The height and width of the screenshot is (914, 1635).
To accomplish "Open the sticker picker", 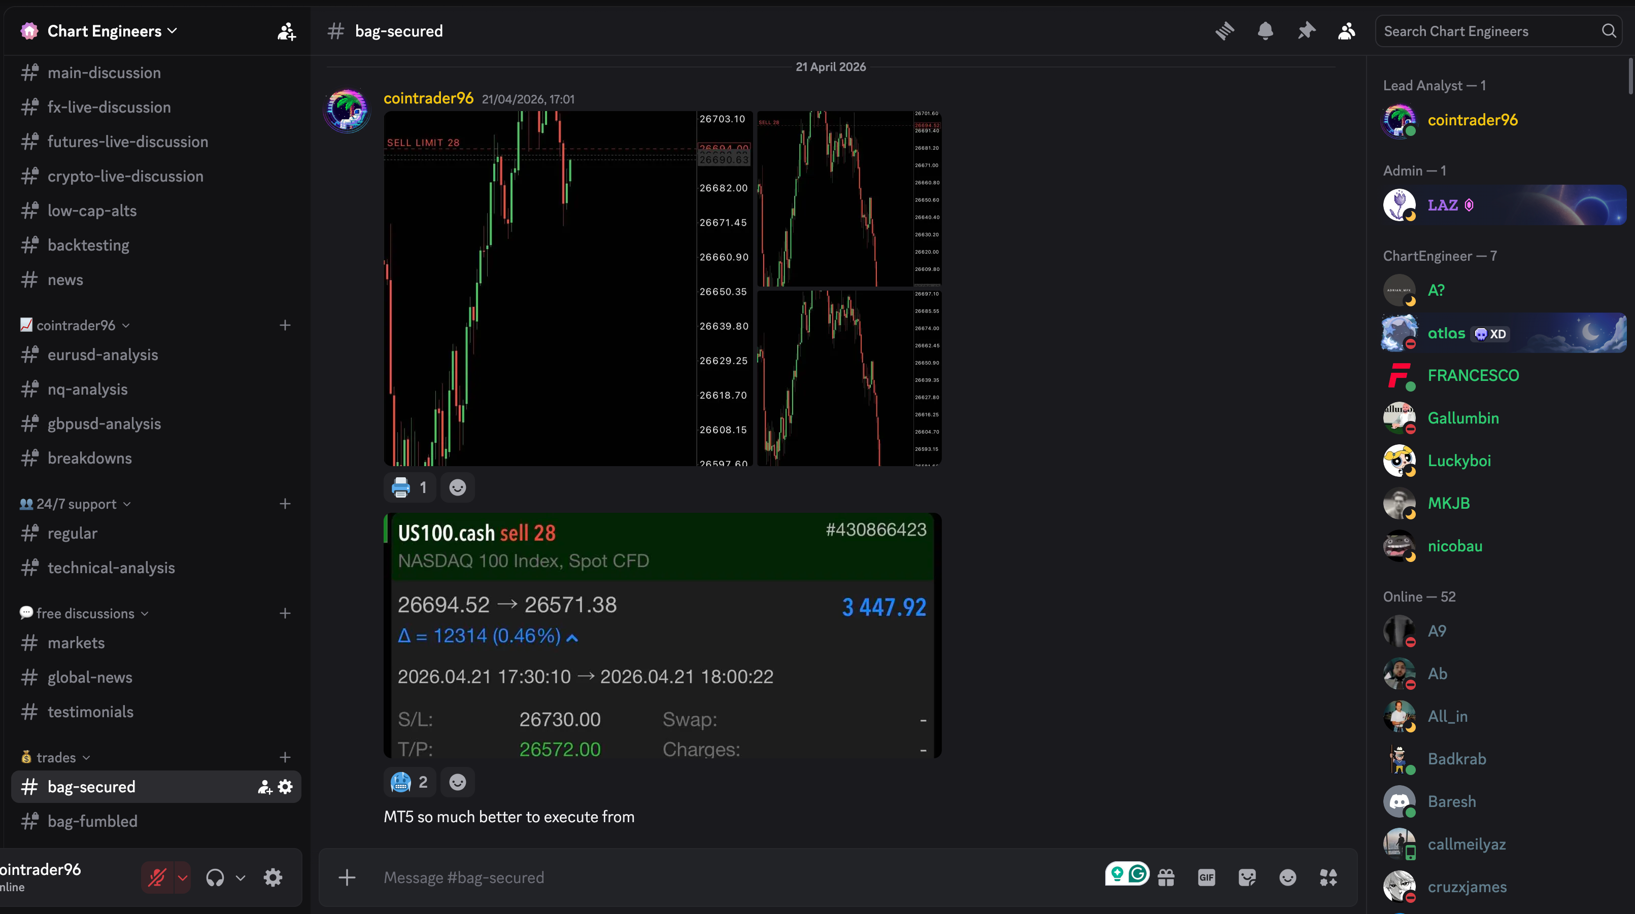I will pyautogui.click(x=1247, y=878).
